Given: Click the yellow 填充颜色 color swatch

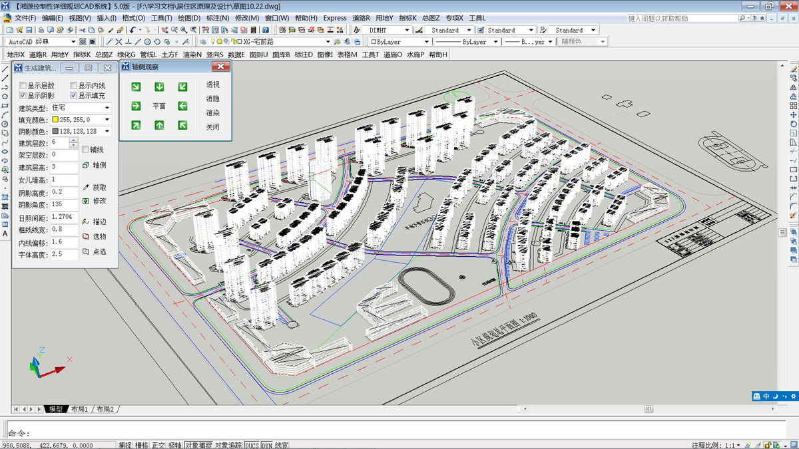Looking at the screenshot, I should (55, 120).
